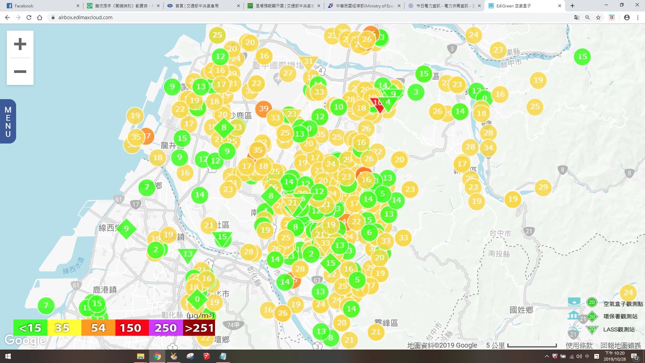
Task: Open the Google Translate page icon
Action: pyautogui.click(x=577, y=17)
